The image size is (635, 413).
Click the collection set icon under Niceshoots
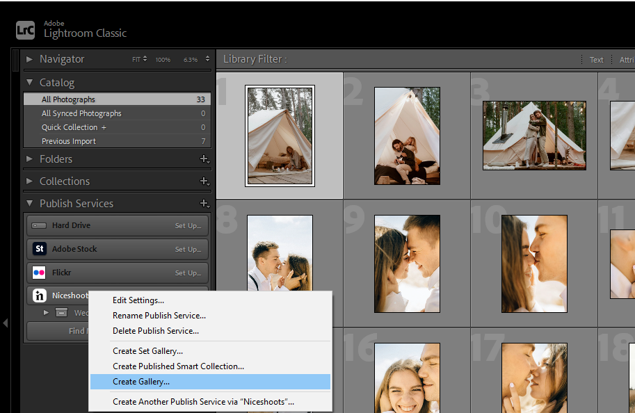click(x=62, y=313)
